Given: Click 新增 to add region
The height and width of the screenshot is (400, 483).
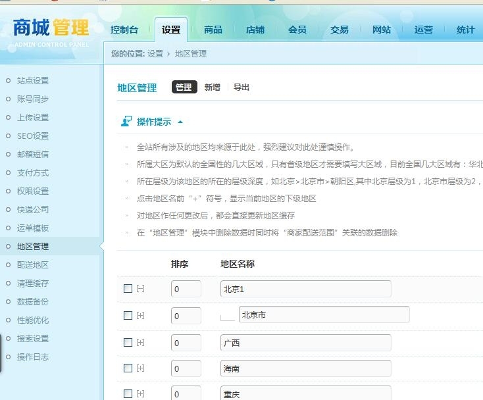Looking at the screenshot, I should pos(213,87).
